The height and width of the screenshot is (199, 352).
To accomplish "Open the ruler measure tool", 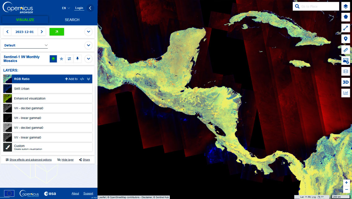I will pos(345,50).
